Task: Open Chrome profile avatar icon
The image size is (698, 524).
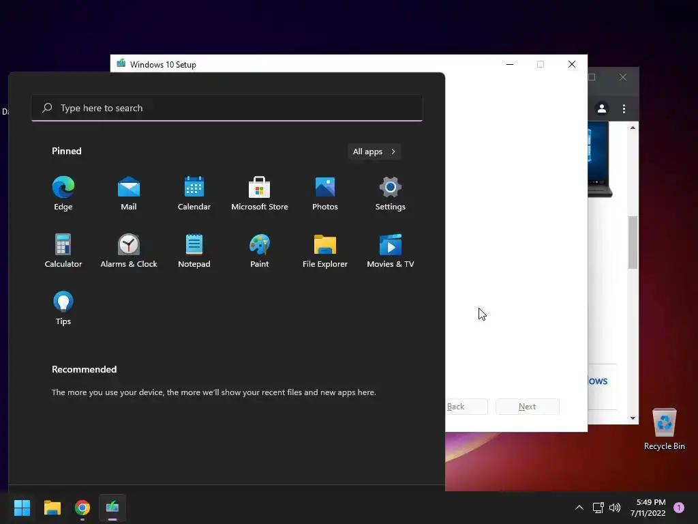Action: 602,108
